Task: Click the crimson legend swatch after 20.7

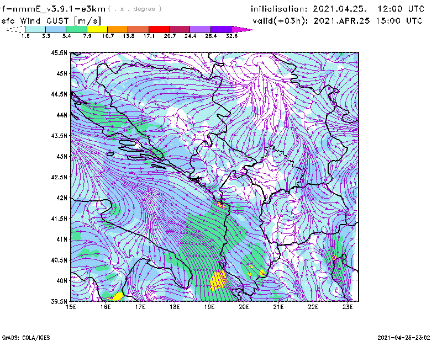Action: (180, 29)
